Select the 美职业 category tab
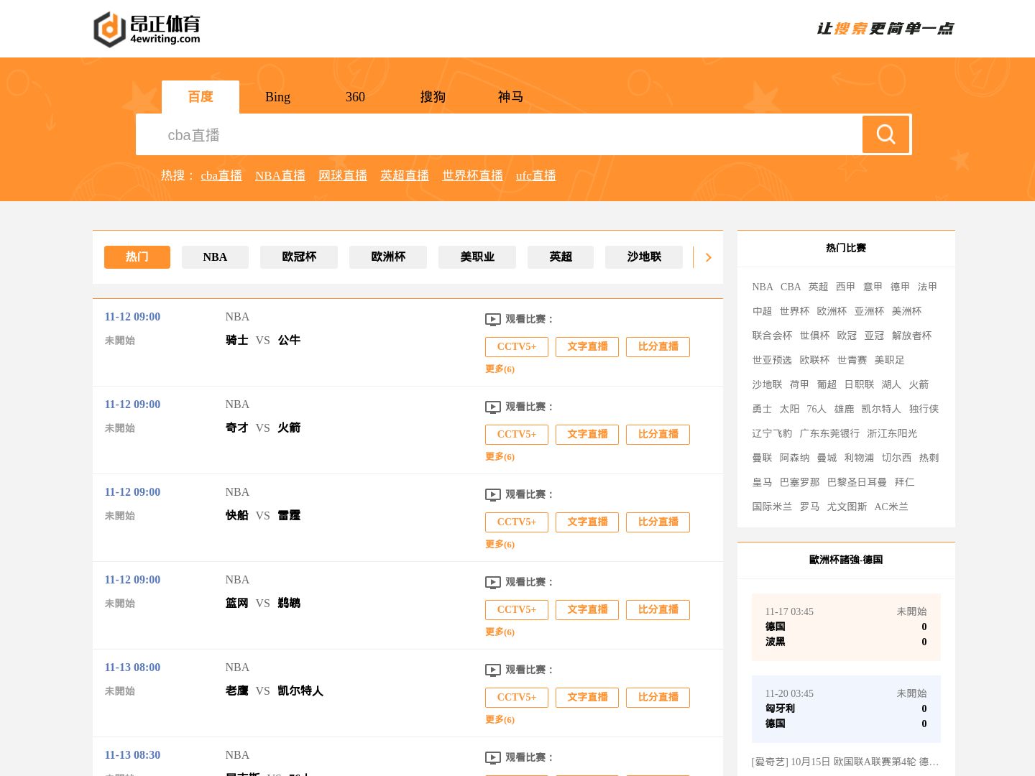This screenshot has height=776, width=1035. click(477, 257)
